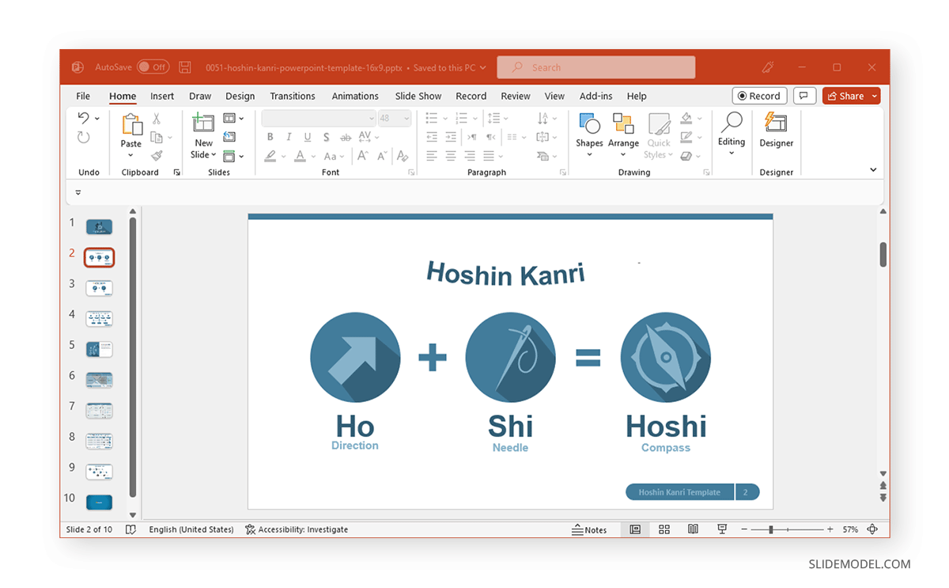Open Reading View from status bar
The height and width of the screenshot is (588, 949).
tap(693, 529)
